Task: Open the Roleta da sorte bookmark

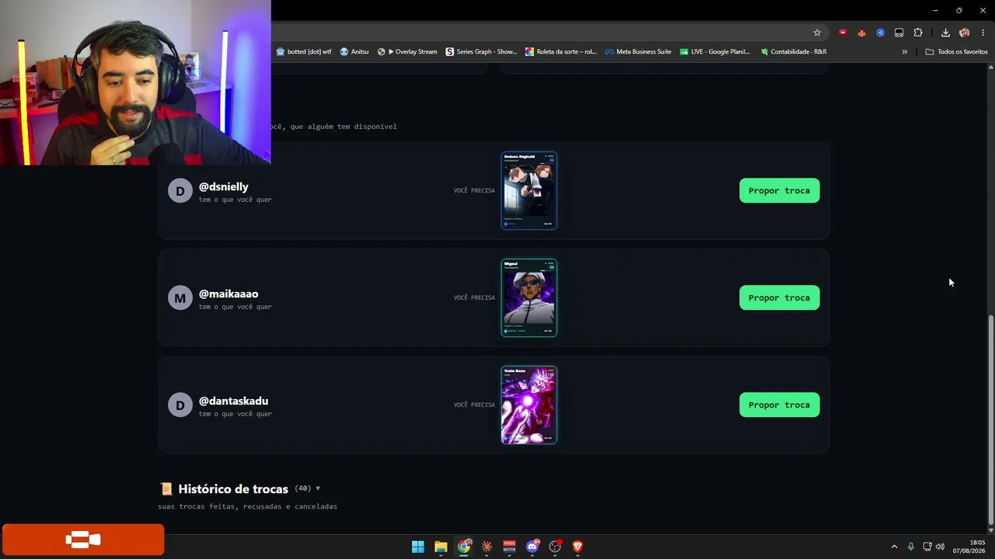Action: [x=561, y=52]
